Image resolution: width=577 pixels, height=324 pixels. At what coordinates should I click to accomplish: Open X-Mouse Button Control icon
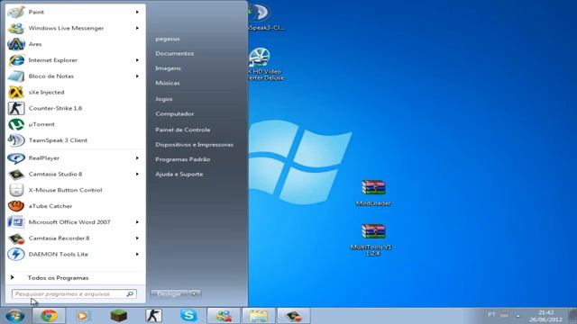pyautogui.click(x=16, y=190)
